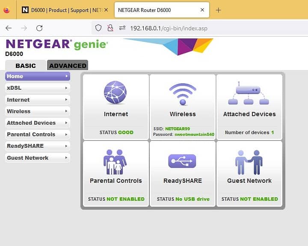
Task: Select Home in the sidebar
Action: pos(38,76)
